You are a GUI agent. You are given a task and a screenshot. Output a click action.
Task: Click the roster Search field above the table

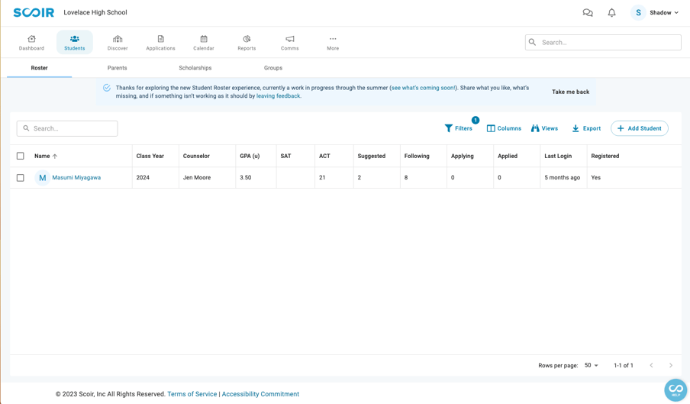67,128
